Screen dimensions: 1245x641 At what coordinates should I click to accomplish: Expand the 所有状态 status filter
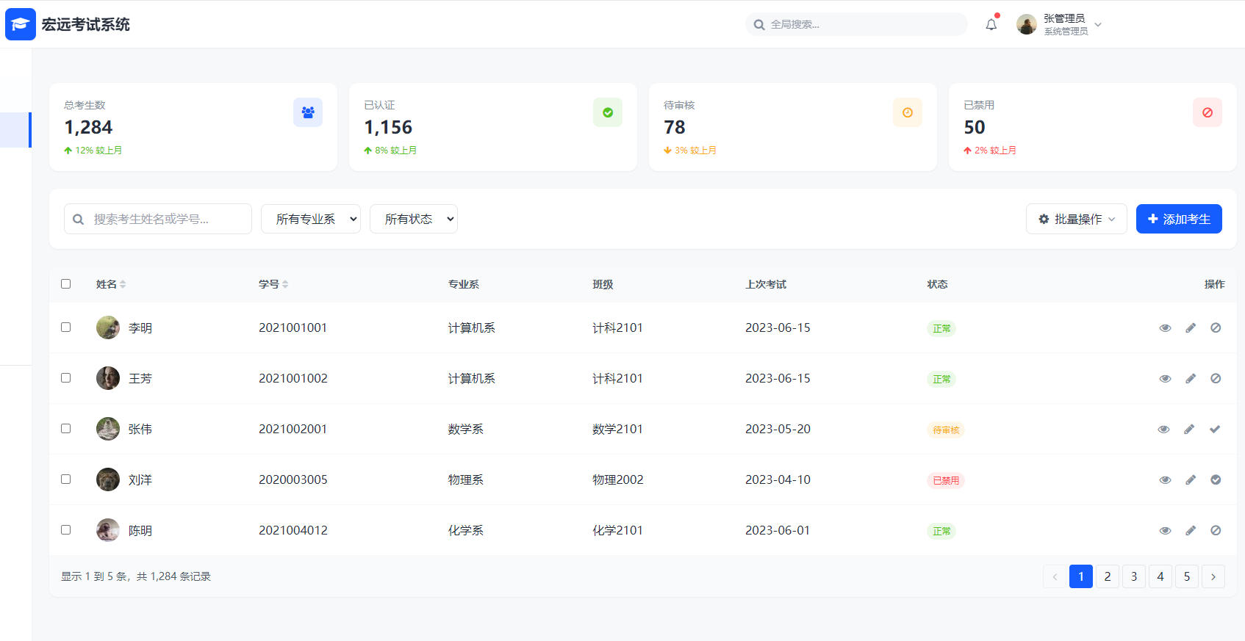click(x=413, y=219)
